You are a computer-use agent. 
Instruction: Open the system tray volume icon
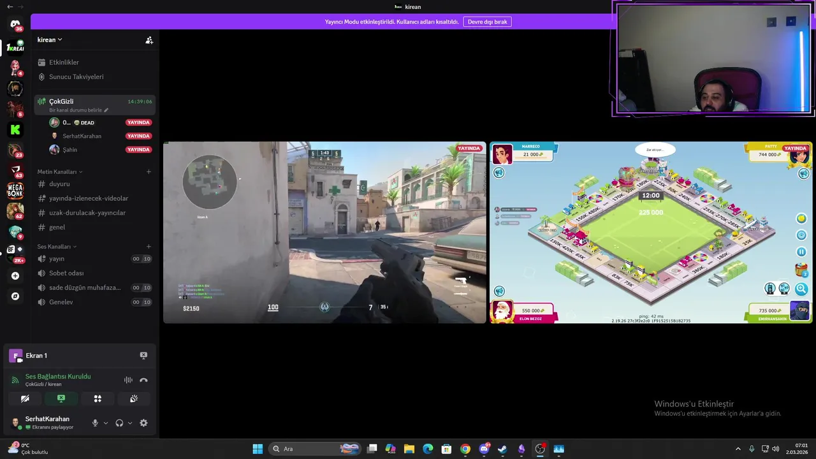(776, 449)
